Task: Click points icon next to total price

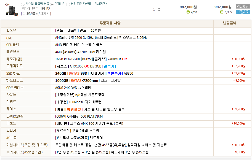Action: coord(222,12)
